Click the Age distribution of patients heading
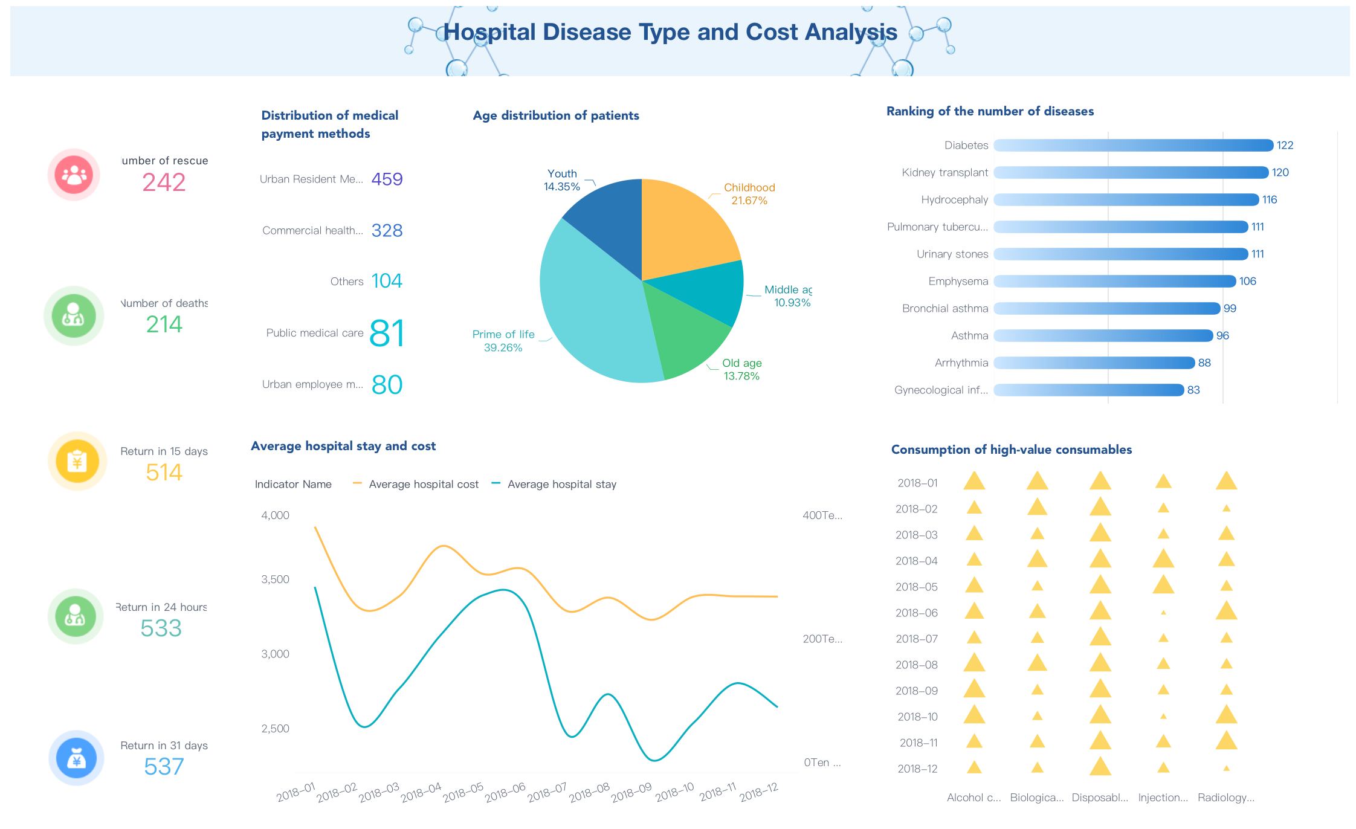Viewport: 1356px width, 829px height. coord(556,115)
